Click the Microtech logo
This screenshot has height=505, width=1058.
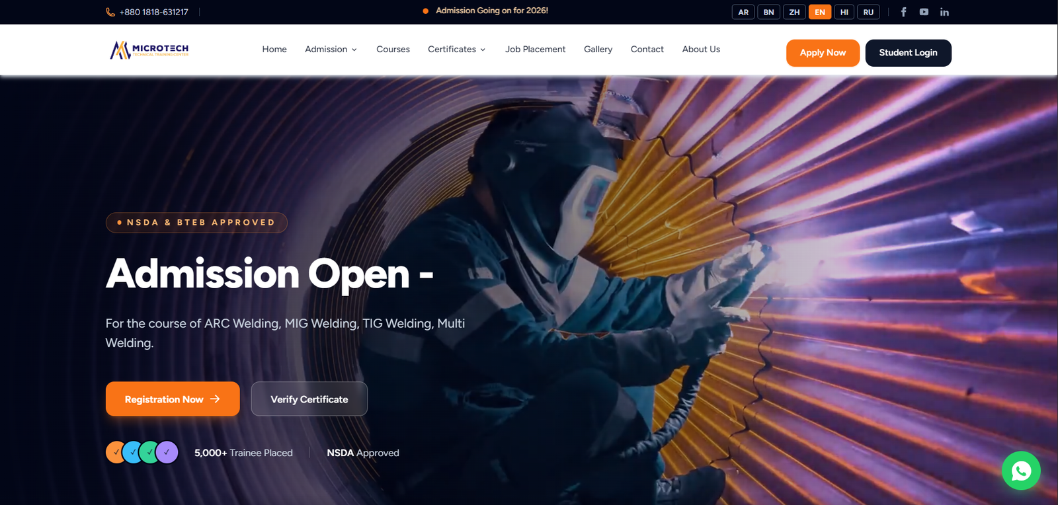149,50
